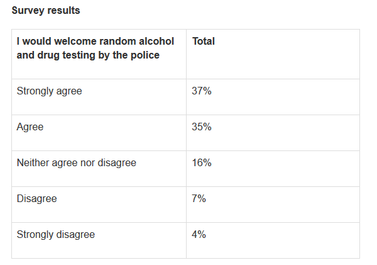This screenshot has width=377, height=265.
Task: Click the 35% value cell
Action: pyautogui.click(x=202, y=127)
